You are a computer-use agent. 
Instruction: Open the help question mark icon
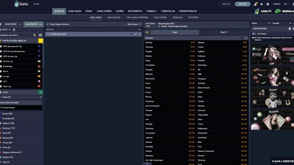(x=267, y=4)
